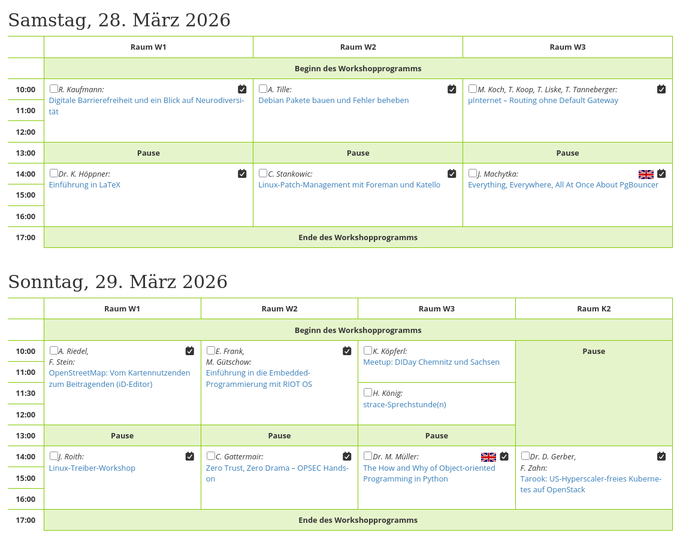
Task: Click calendar icon for Zero Trust workshop
Action: point(347,456)
